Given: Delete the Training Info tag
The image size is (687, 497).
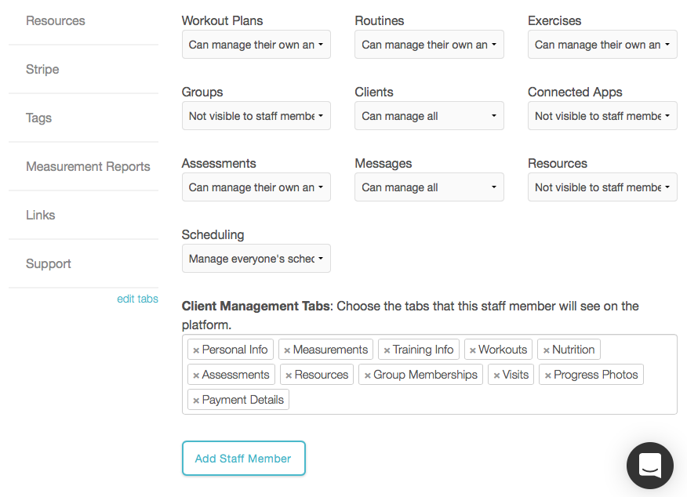Looking at the screenshot, I should point(387,350).
